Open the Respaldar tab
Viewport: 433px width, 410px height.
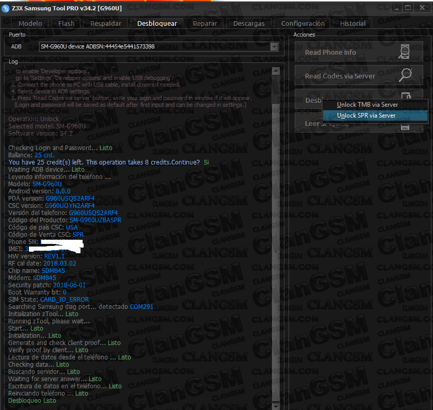105,23
